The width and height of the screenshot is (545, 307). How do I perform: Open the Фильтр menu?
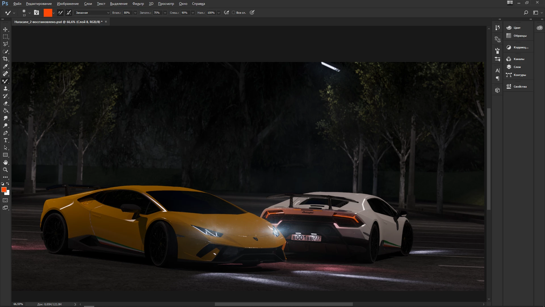coord(138,4)
